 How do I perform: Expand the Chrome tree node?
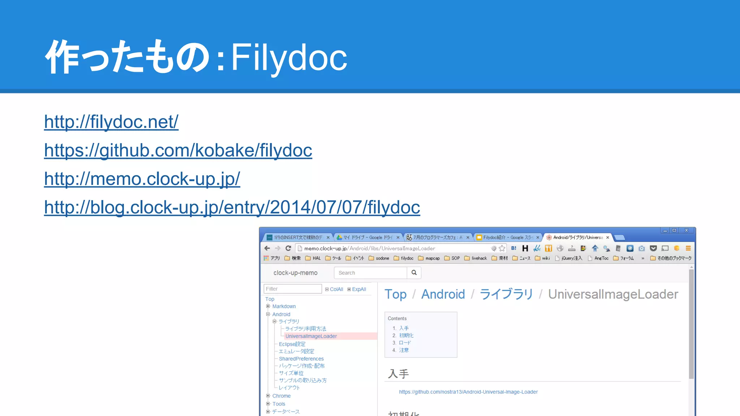(268, 396)
